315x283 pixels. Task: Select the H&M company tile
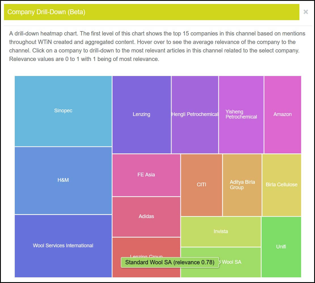63,181
